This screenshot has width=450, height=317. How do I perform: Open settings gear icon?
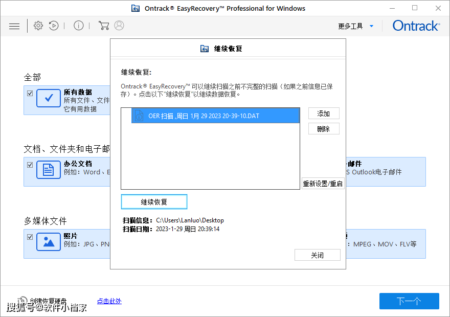pos(38,26)
